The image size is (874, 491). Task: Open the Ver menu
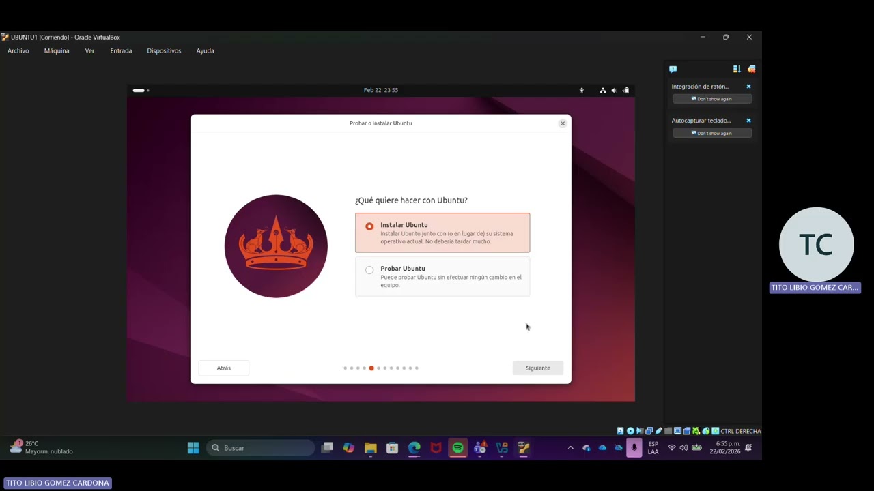pos(89,50)
